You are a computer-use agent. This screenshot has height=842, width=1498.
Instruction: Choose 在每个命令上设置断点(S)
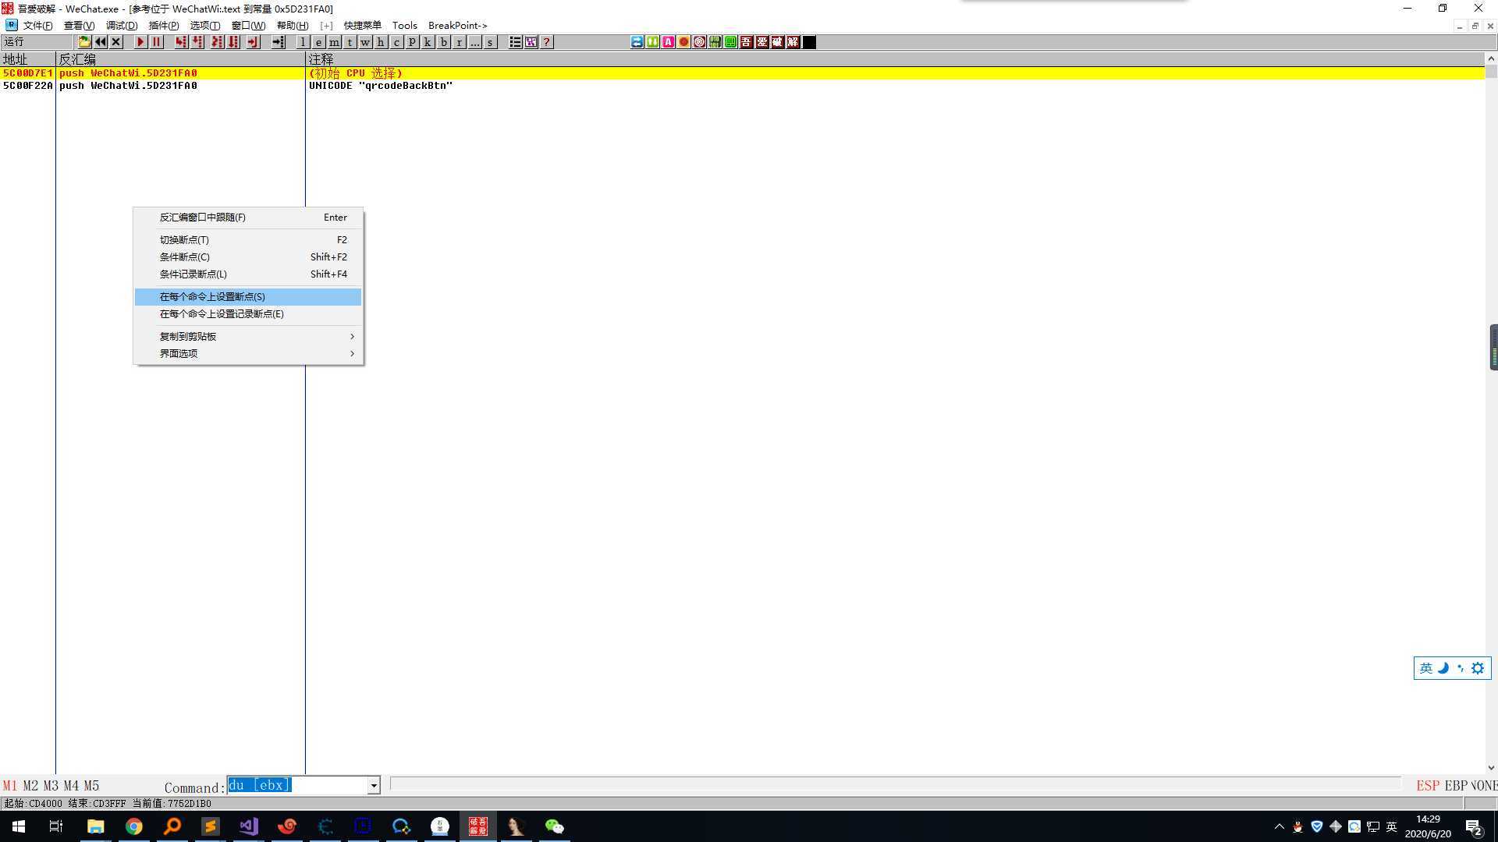(248, 297)
